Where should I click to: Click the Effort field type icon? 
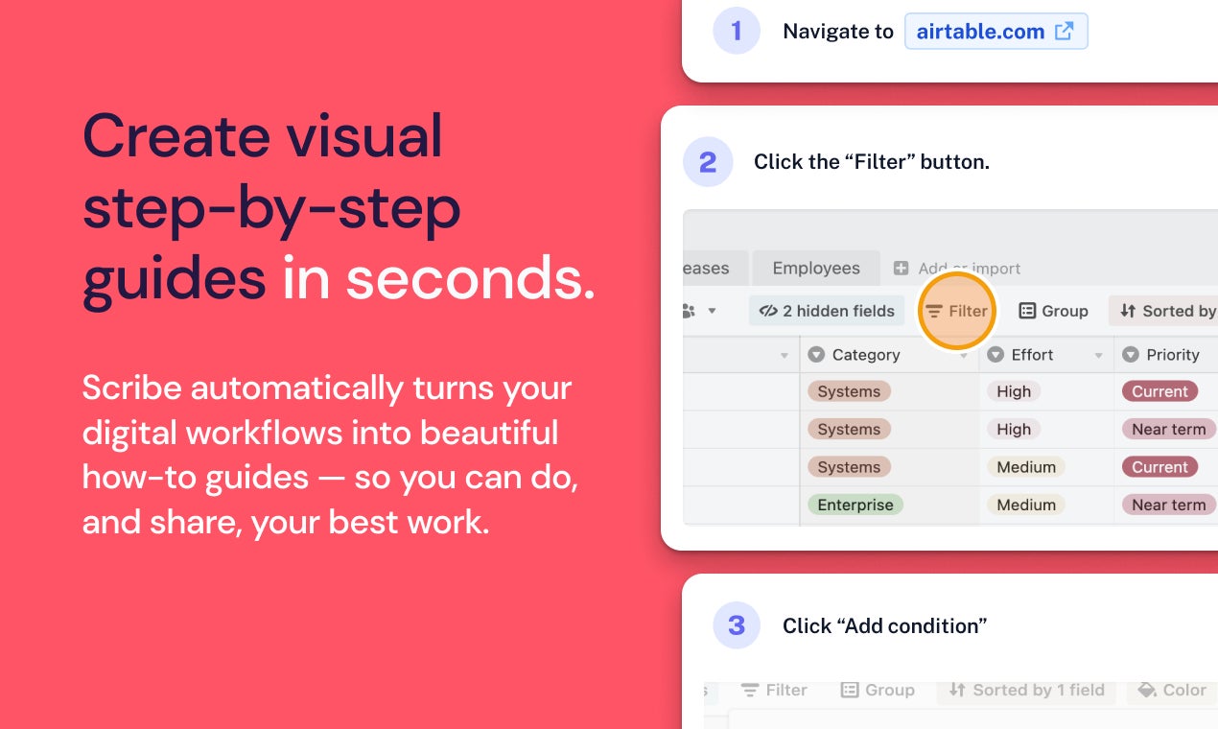995,355
